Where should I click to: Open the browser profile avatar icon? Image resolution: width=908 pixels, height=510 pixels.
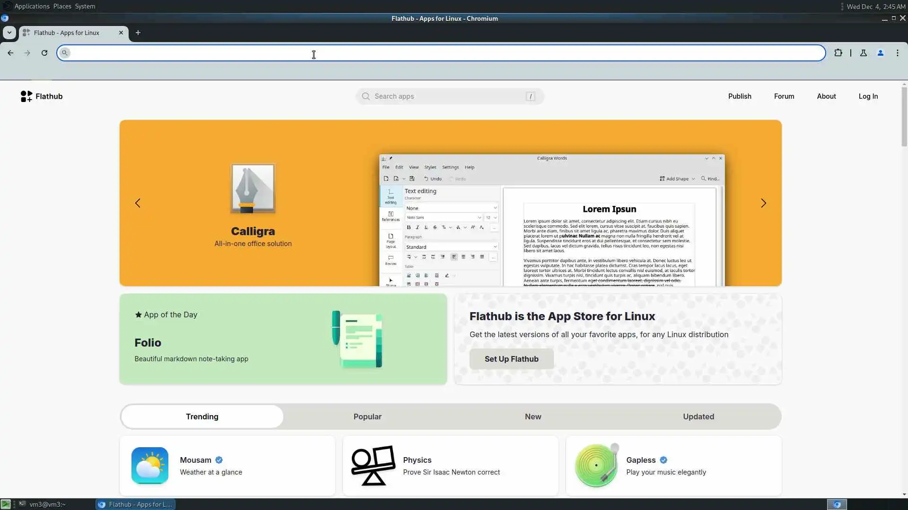(880, 53)
